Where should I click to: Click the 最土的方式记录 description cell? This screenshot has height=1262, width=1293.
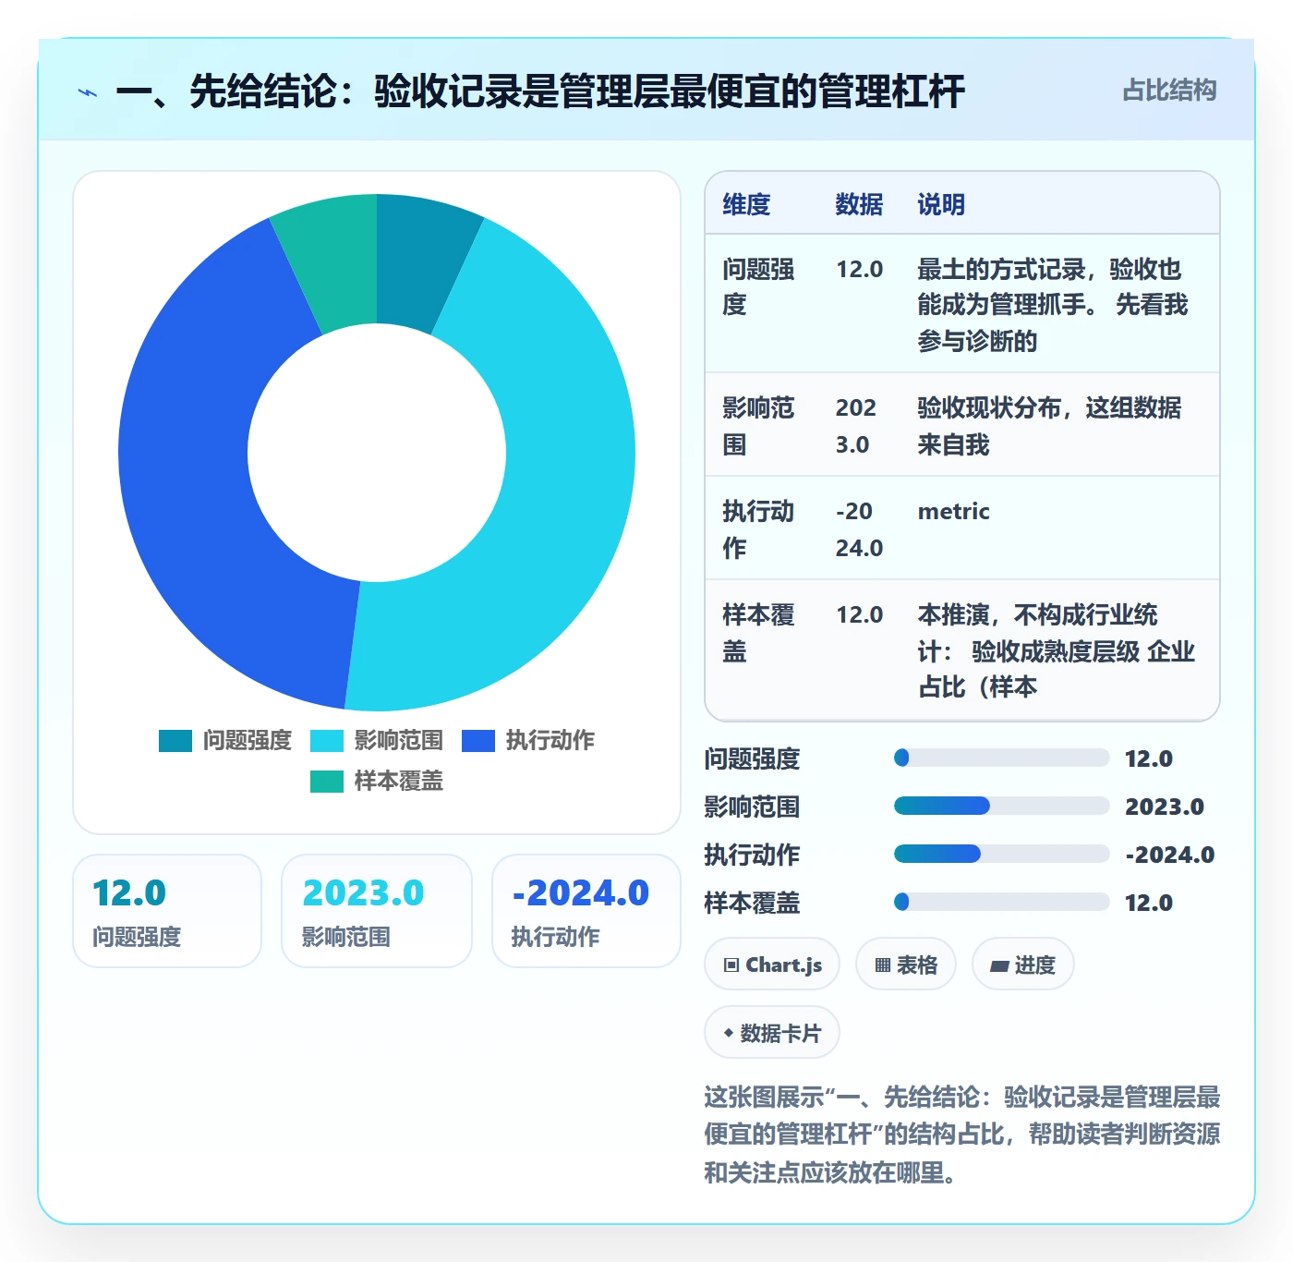click(1059, 304)
